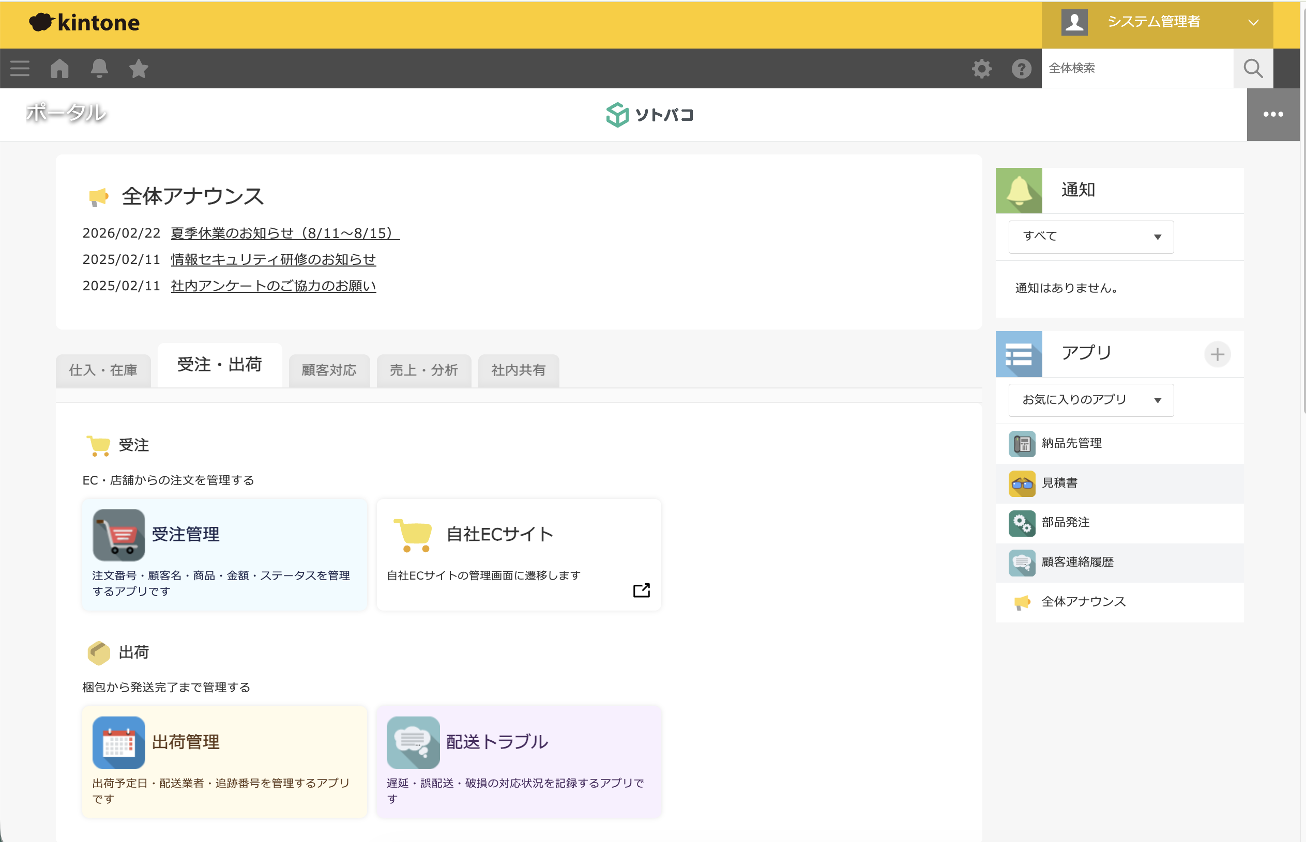This screenshot has height=842, width=1306.
Task: Open the help question mark icon
Action: (x=1021, y=68)
